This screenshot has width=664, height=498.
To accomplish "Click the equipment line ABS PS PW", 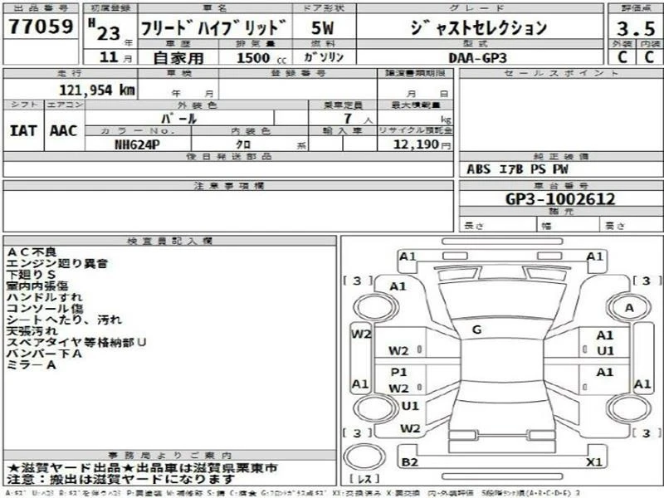I will coord(517,169).
